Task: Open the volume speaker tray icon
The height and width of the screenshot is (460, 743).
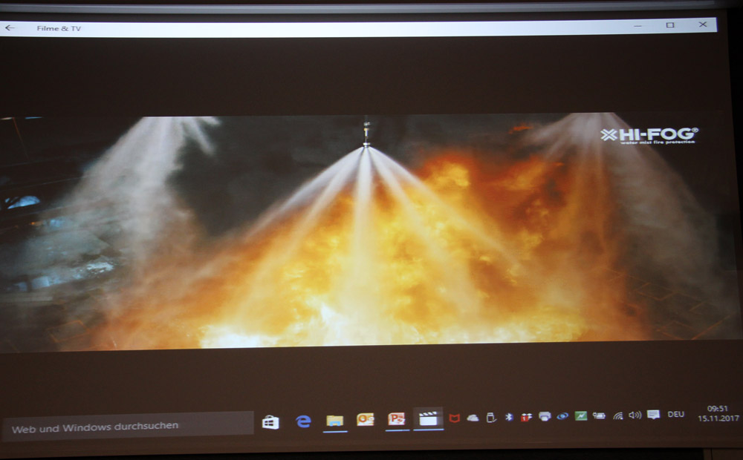Action: (x=635, y=415)
